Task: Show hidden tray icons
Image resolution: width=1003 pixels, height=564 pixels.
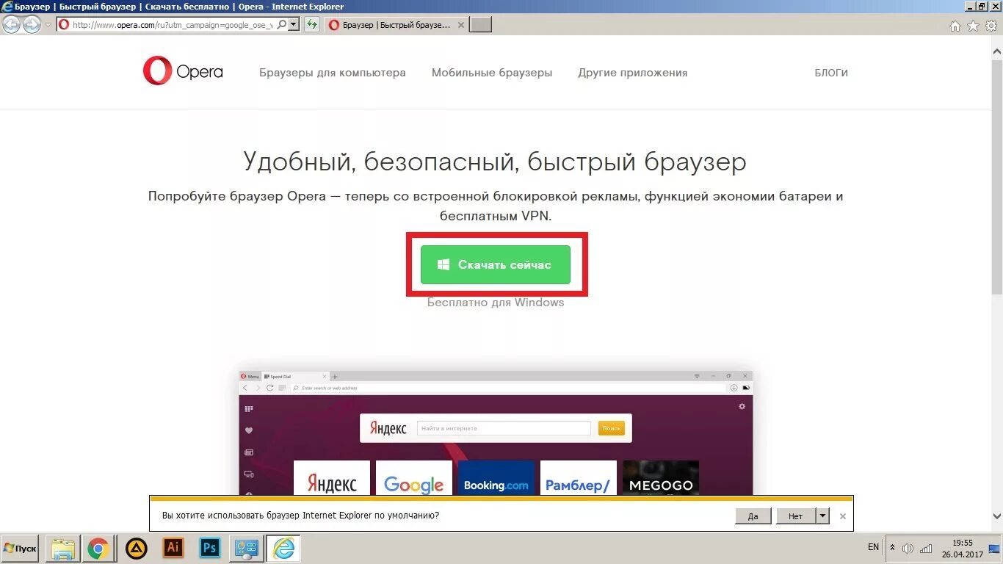Action: click(892, 548)
